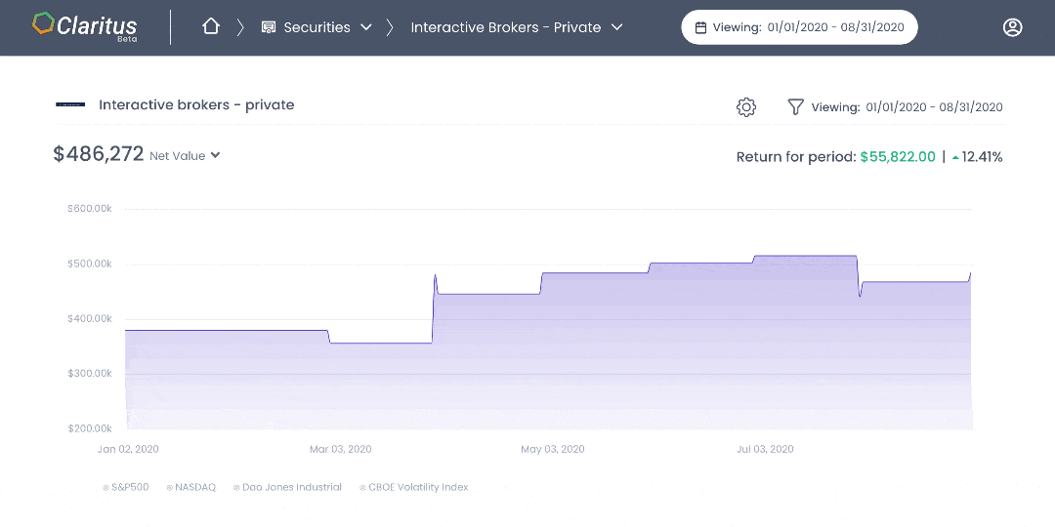Click the filter funnel icon
1055x527 pixels.
pyautogui.click(x=796, y=107)
